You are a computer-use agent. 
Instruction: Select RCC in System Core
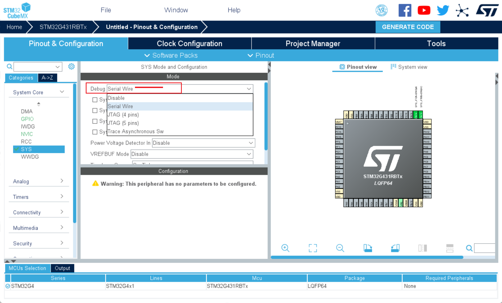26,142
